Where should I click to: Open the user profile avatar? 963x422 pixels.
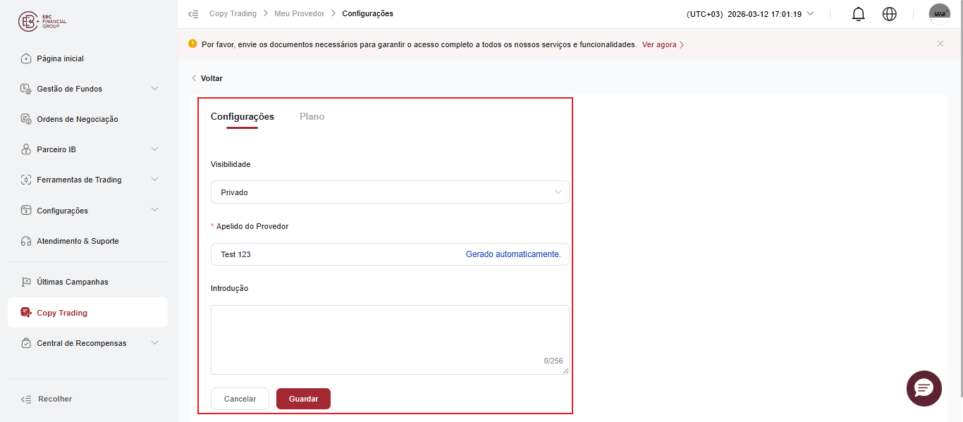(940, 14)
